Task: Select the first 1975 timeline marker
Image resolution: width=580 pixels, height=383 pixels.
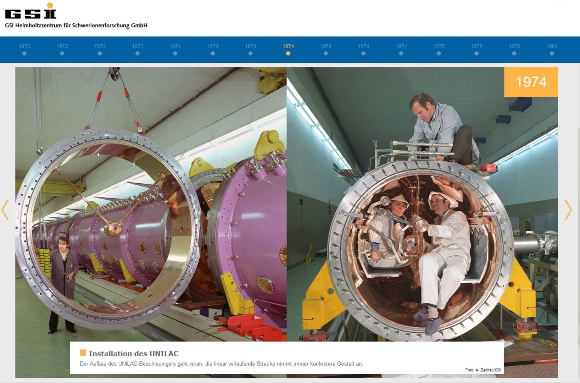Action: (439, 53)
